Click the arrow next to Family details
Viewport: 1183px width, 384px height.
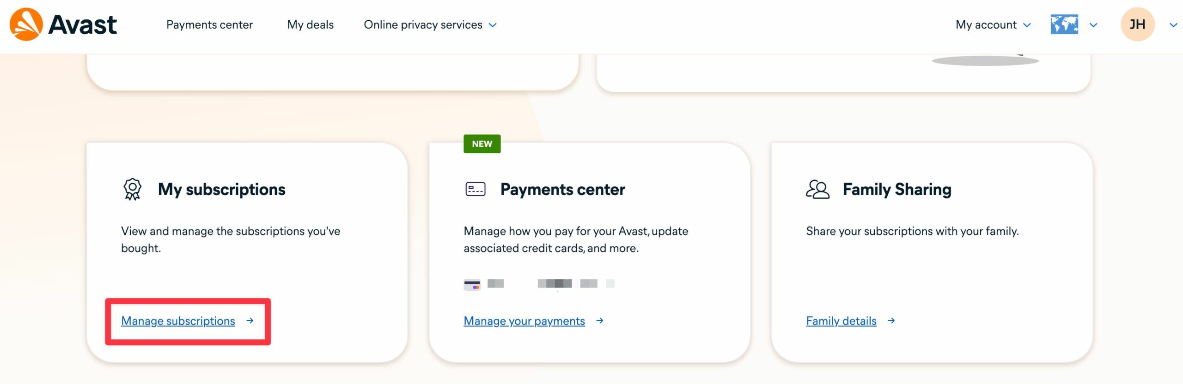(891, 320)
